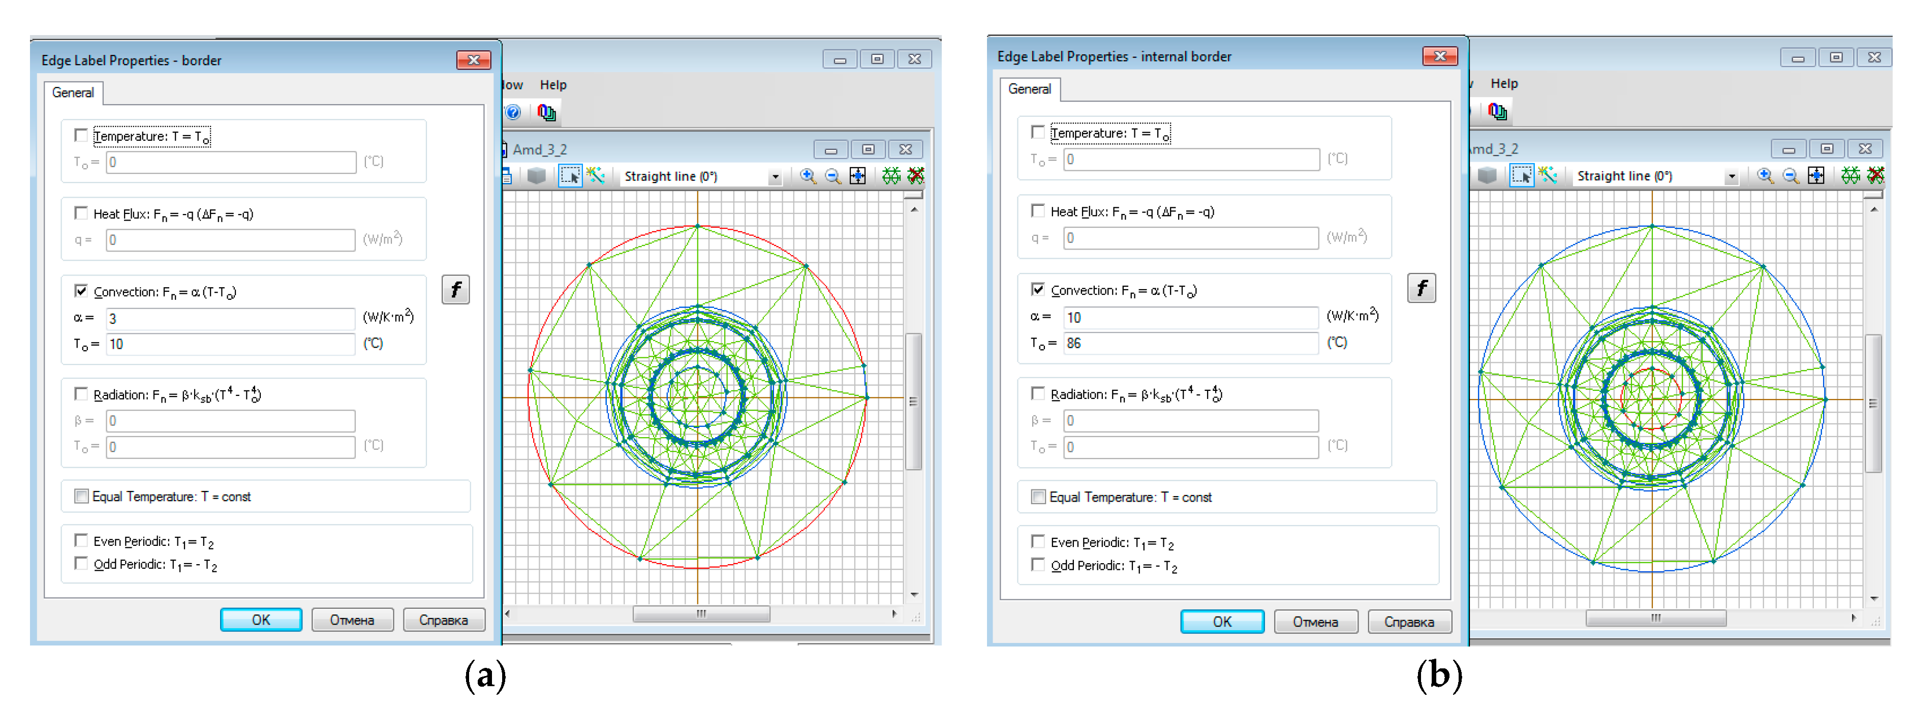
Task: Click Zoom to Fit icon in left model window
Action: 857,176
